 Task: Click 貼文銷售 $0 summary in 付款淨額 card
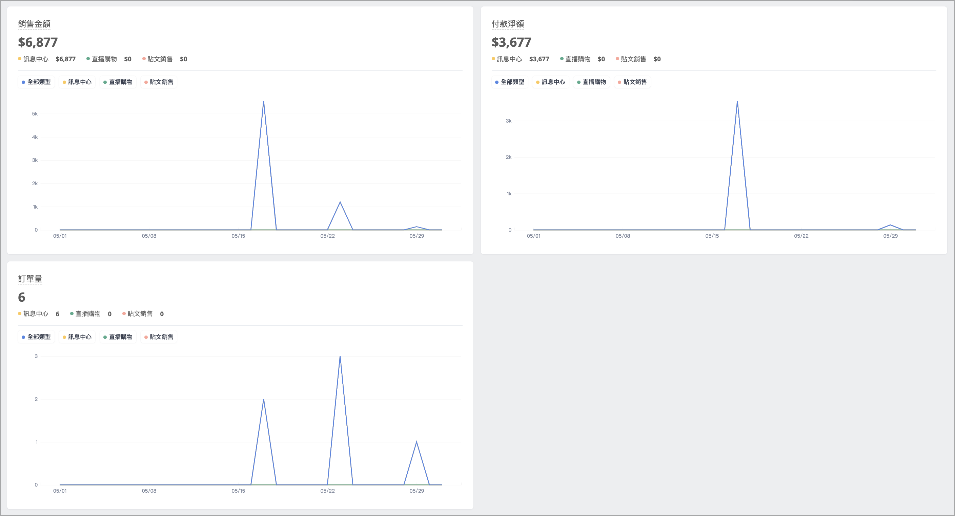pyautogui.click(x=638, y=59)
